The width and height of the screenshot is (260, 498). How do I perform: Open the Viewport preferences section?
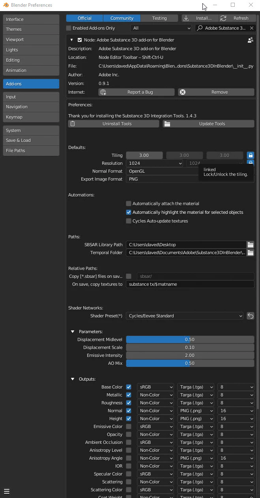pyautogui.click(x=31, y=40)
